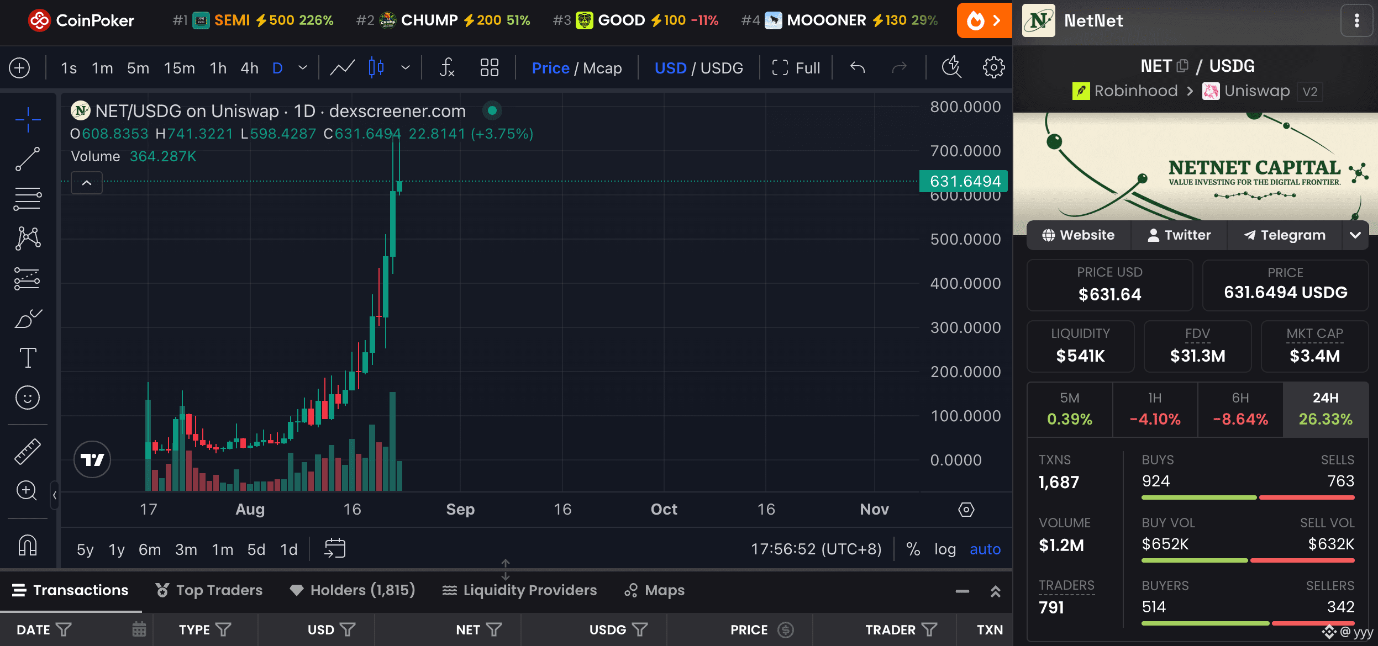Select the forecasting position tool icon

[x=28, y=278]
